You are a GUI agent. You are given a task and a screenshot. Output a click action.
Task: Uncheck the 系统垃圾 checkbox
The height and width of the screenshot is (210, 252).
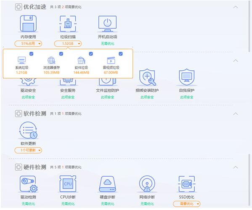32,54
